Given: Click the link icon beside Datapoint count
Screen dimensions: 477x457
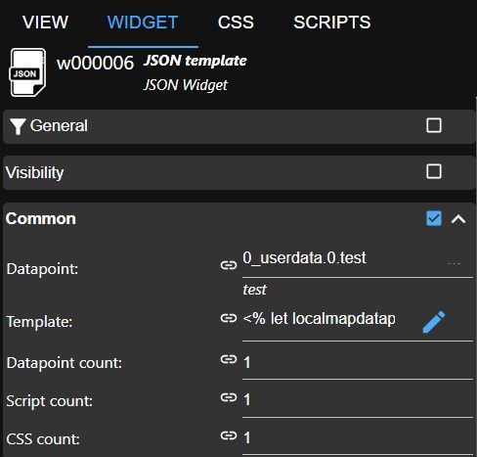Looking at the screenshot, I should tap(229, 359).
